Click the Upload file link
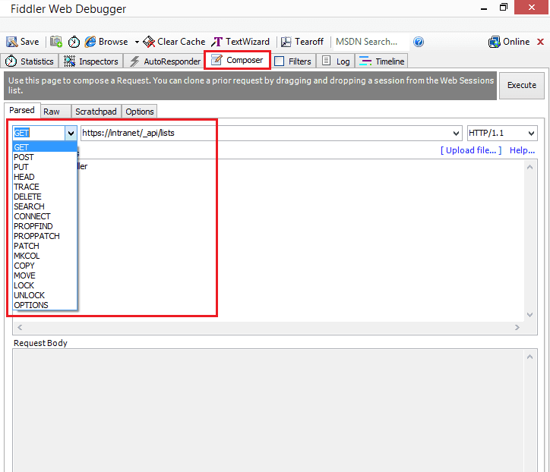The image size is (550, 472). tap(471, 150)
